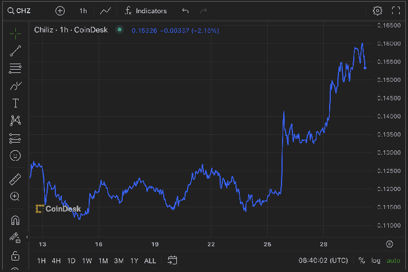Open the emoji icons tool

point(15,156)
